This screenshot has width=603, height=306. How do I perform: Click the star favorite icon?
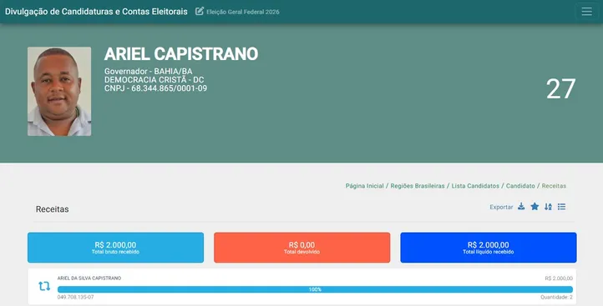click(x=535, y=207)
